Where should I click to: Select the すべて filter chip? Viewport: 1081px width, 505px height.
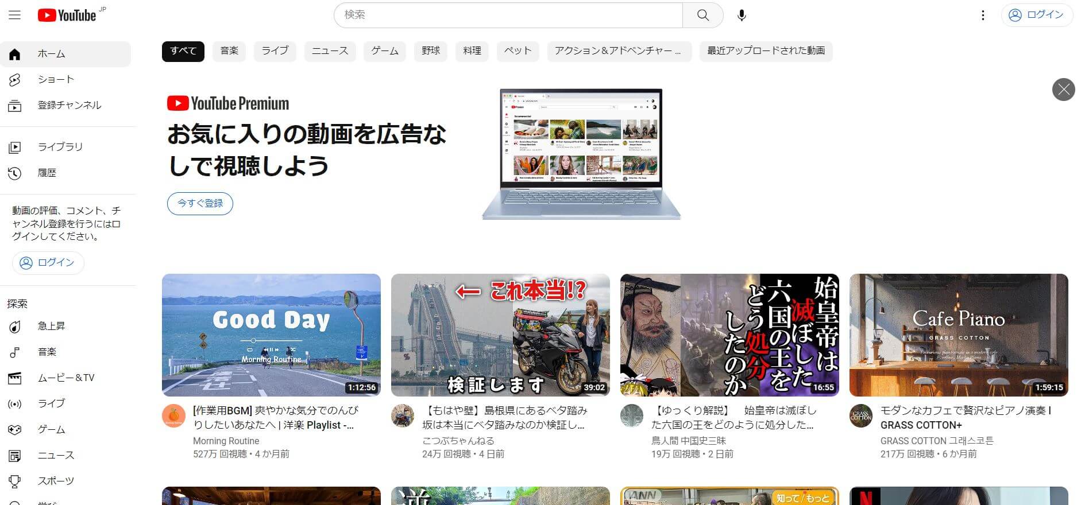[x=183, y=51]
